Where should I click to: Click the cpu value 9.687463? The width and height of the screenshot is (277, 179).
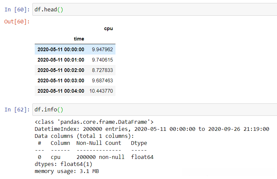pos(102,81)
